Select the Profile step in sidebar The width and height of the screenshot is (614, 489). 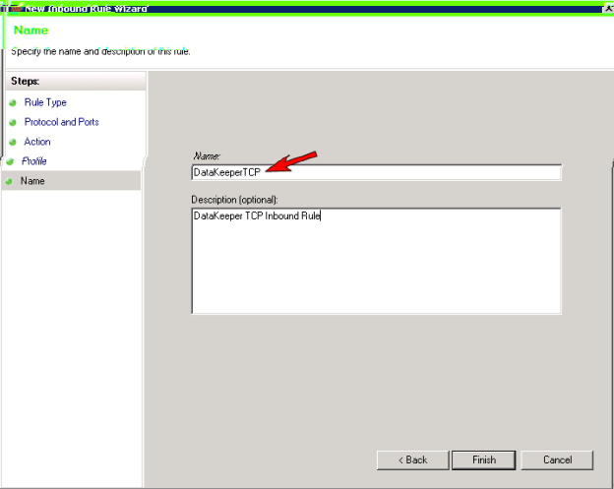(x=34, y=160)
